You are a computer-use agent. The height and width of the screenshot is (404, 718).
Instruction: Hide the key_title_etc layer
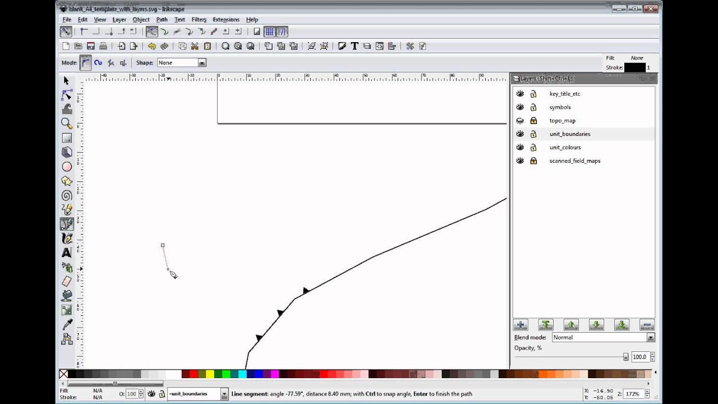pos(520,94)
